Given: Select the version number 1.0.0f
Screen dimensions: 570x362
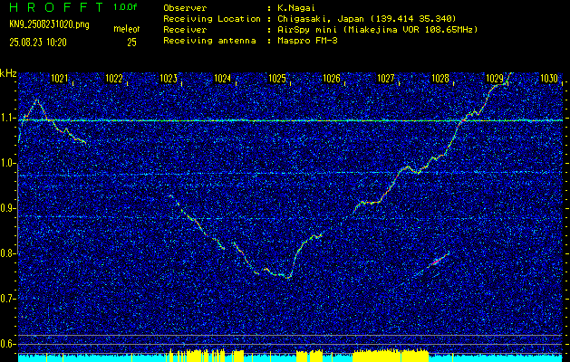Looking at the screenshot, I should click(x=125, y=7).
